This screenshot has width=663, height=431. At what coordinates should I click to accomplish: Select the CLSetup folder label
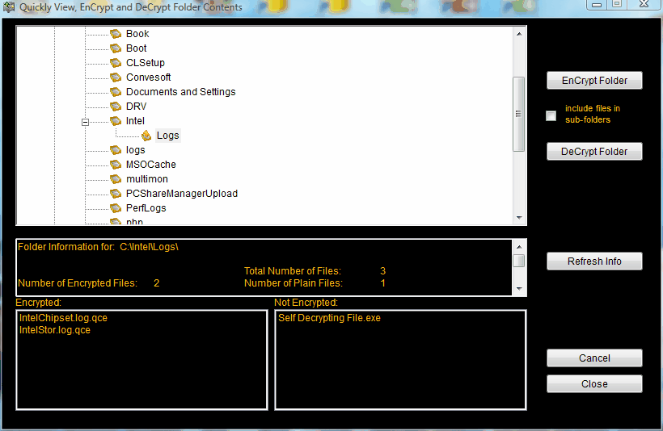pyautogui.click(x=146, y=63)
